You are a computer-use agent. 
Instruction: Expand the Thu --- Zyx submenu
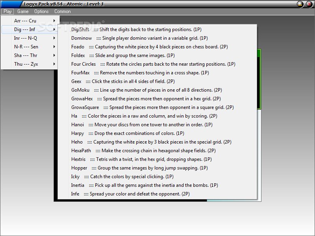coord(30,64)
